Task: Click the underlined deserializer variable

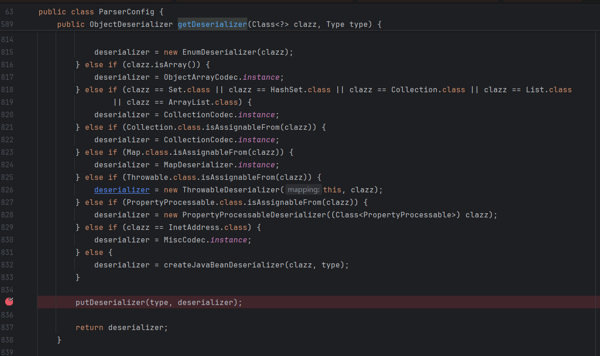Action: pos(122,190)
